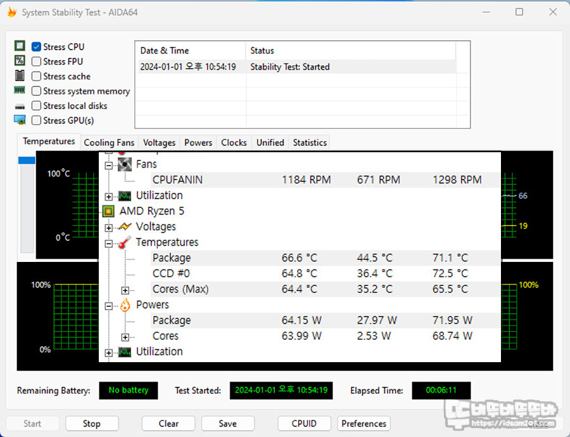Click the disk drive icon beside Stress local disks
Image resolution: width=570 pixels, height=437 pixels.
click(x=20, y=107)
